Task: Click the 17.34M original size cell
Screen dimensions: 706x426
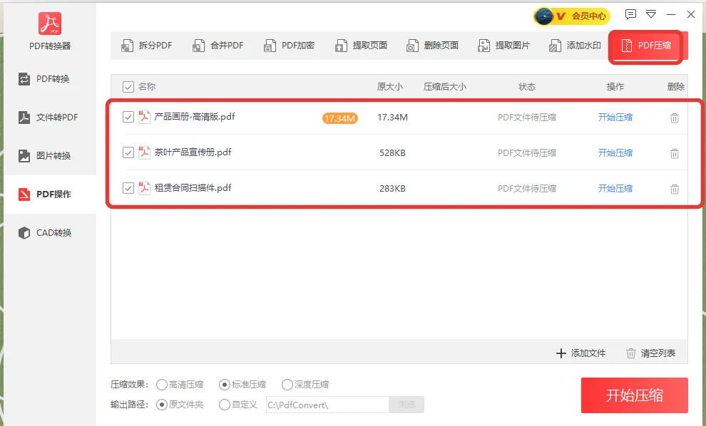Action: pyautogui.click(x=393, y=118)
